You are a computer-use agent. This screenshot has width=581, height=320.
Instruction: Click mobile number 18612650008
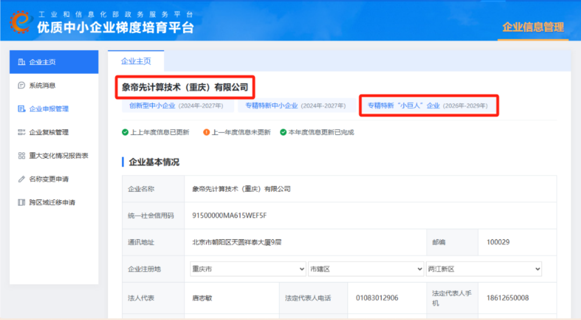(508, 298)
